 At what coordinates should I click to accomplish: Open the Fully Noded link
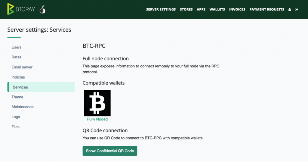(97, 119)
